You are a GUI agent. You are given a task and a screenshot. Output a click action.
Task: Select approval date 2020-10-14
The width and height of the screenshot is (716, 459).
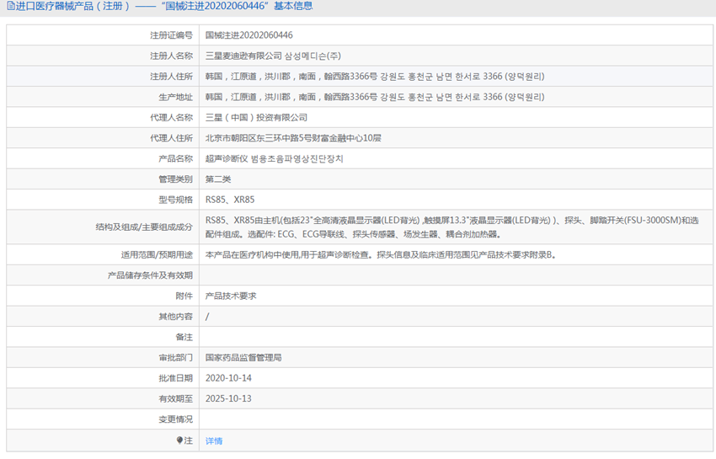[x=228, y=378]
